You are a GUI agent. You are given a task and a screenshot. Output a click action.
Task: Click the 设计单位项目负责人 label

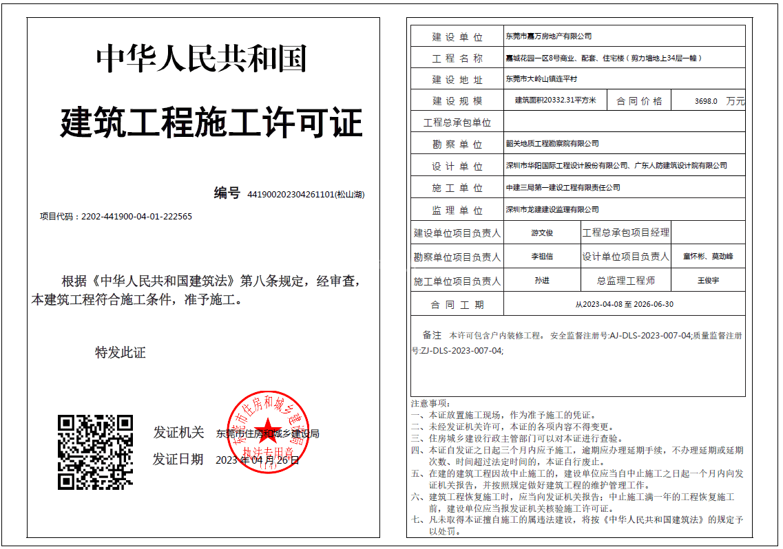(x=626, y=257)
